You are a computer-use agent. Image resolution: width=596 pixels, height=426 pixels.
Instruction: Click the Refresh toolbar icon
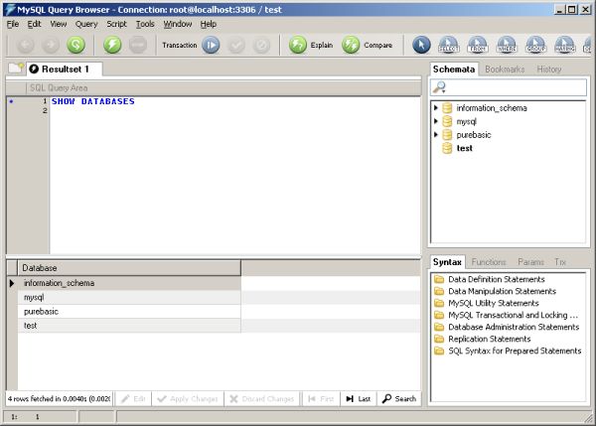coord(75,45)
